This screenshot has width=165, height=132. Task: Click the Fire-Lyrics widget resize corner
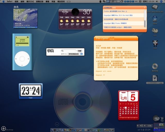137,79
